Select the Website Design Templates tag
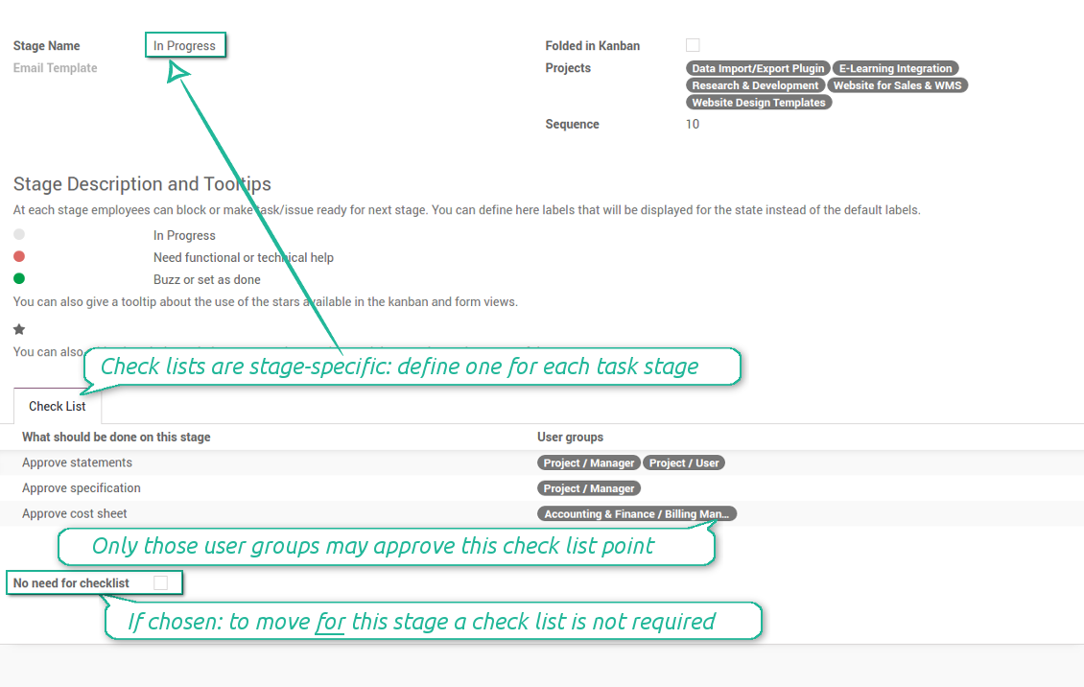 [x=759, y=103]
